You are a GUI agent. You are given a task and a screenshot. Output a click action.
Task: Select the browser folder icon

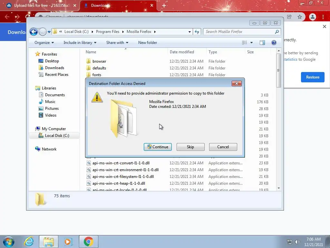coord(88,61)
